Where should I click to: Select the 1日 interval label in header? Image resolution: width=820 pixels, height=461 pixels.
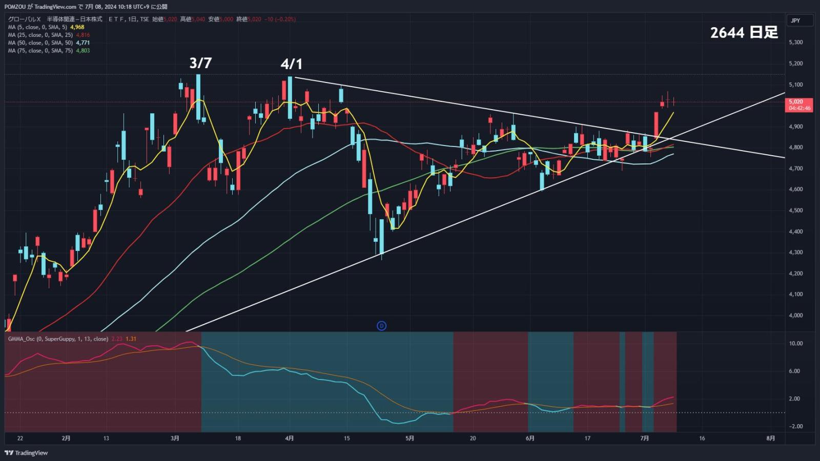tap(133, 19)
